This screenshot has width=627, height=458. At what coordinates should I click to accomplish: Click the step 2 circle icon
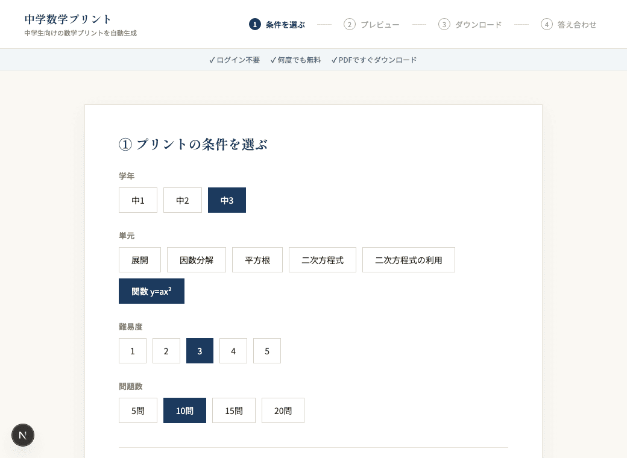pyautogui.click(x=350, y=24)
